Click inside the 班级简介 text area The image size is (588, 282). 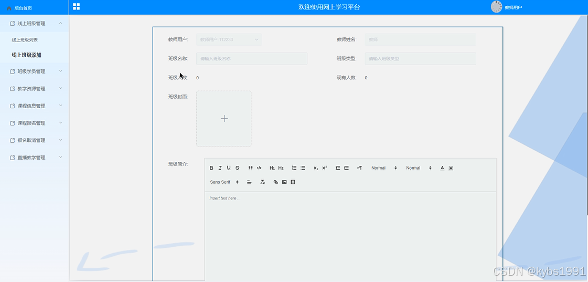pos(350,236)
